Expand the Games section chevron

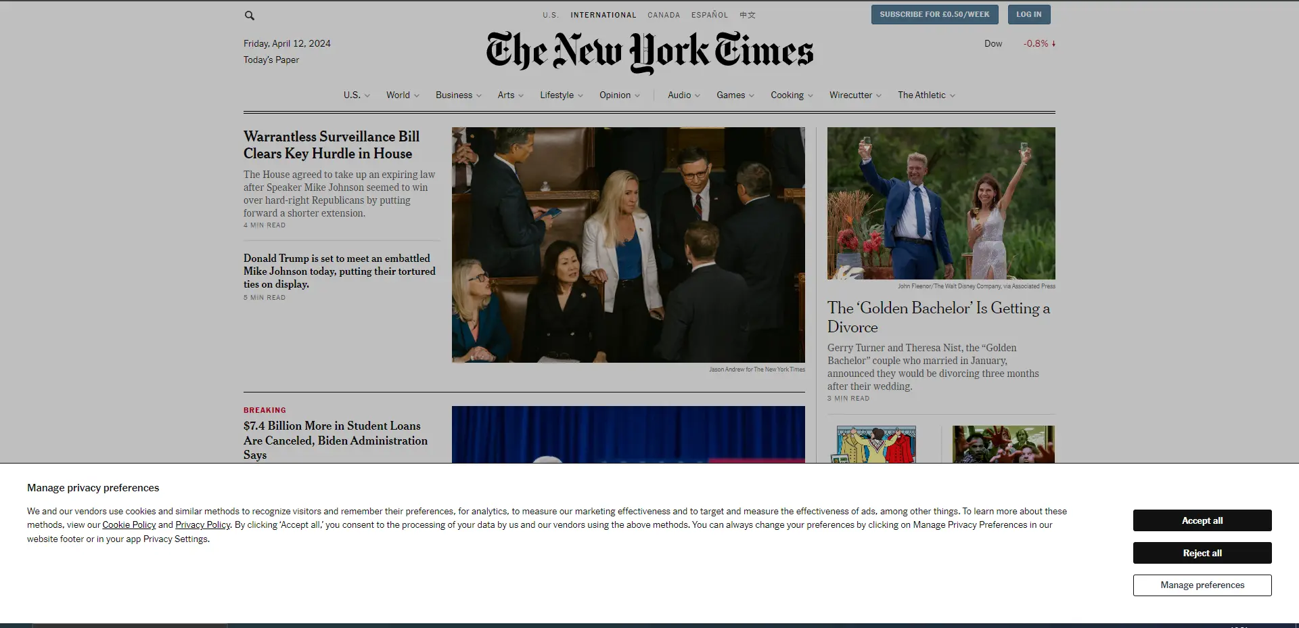pos(752,95)
